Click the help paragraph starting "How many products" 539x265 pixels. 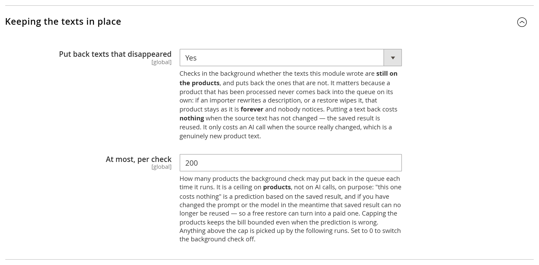(x=291, y=209)
